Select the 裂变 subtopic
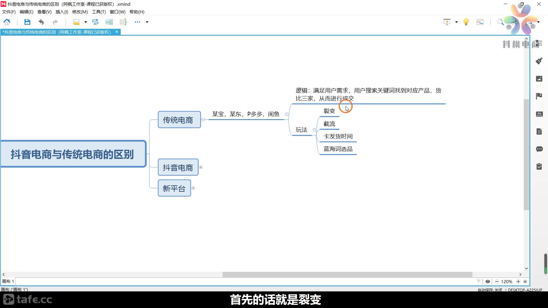This screenshot has height=308, width=548. 329,111
